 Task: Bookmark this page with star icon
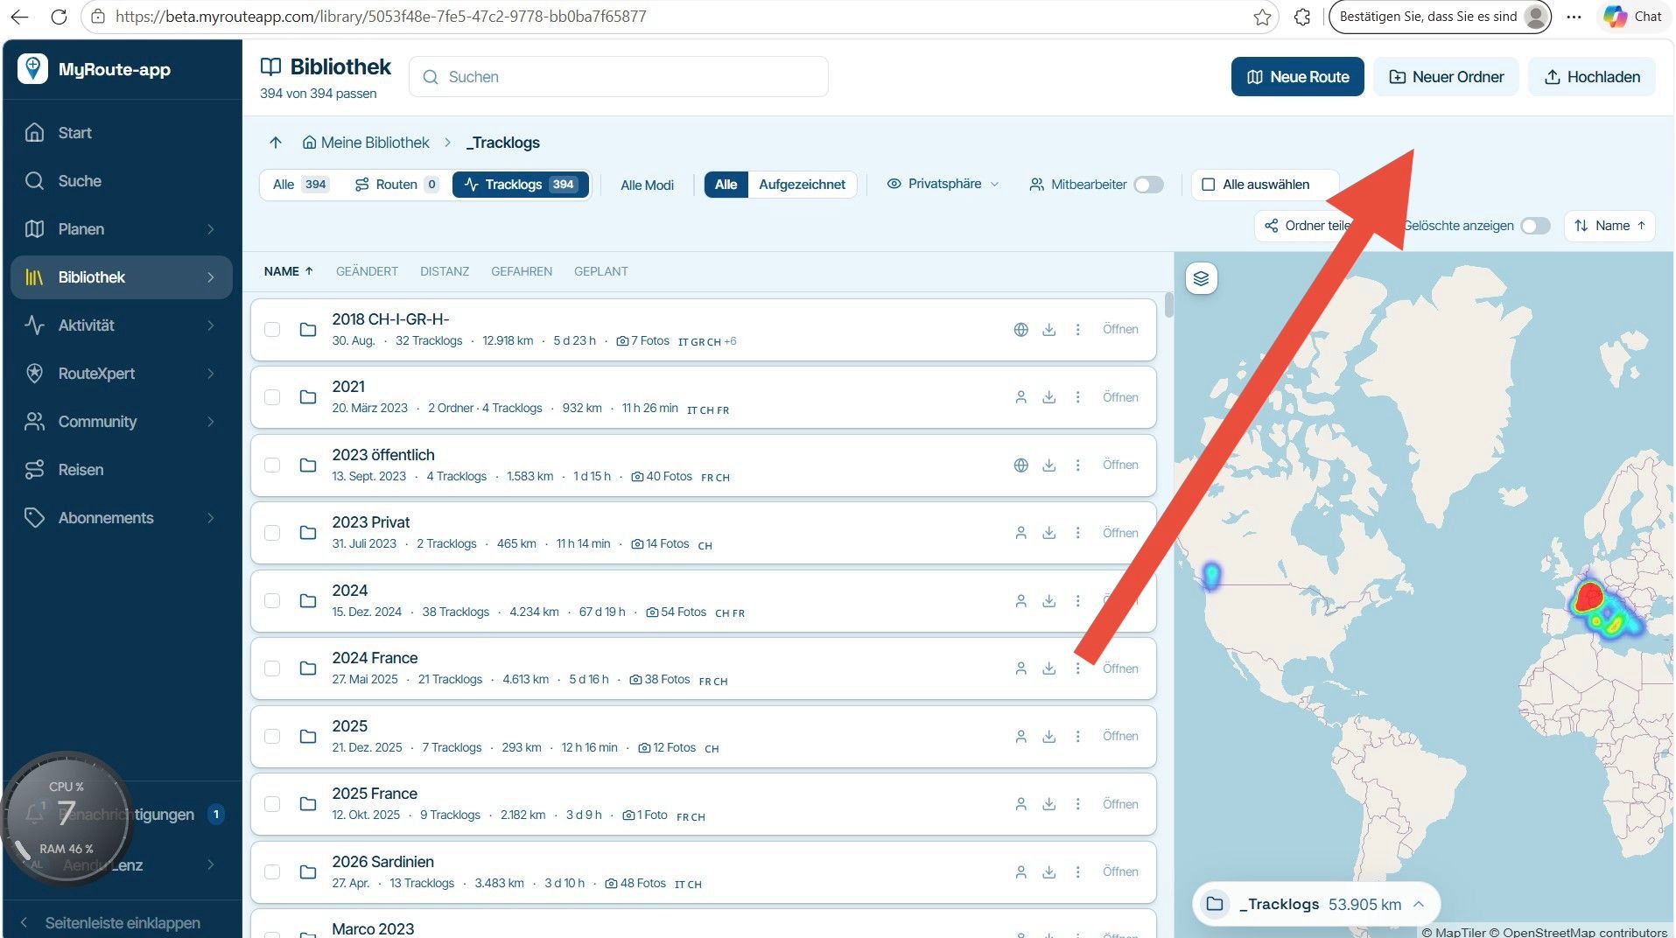click(1262, 17)
